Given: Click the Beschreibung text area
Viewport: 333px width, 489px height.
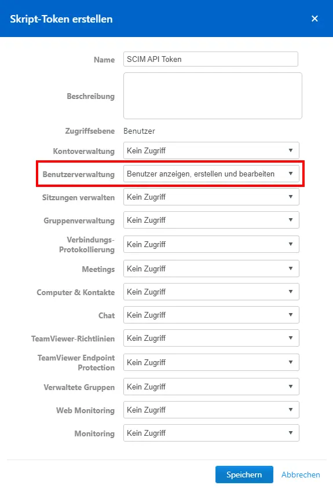Looking at the screenshot, I should 213,95.
